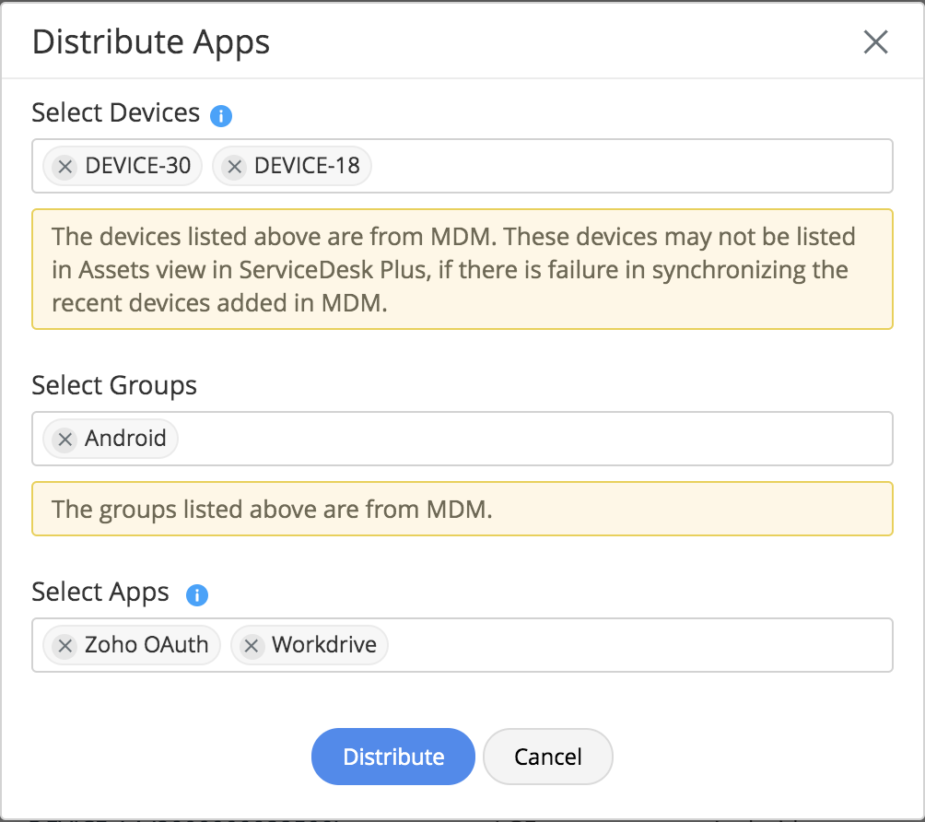Cancel the app distribution
925x822 pixels.
(548, 757)
